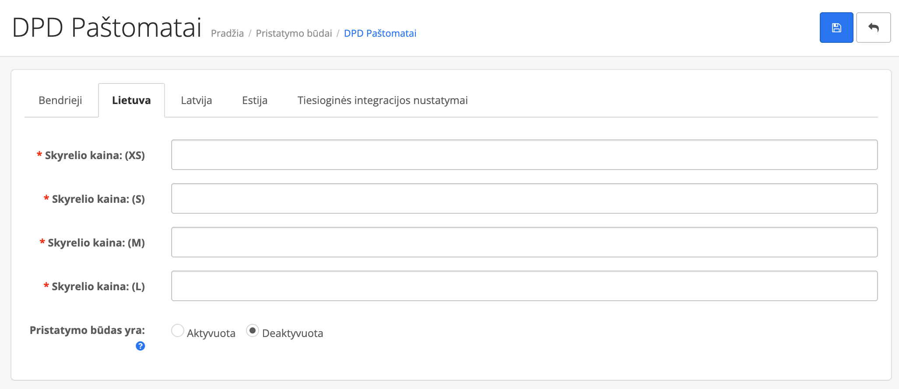
Task: Click the blue save floppy-disk icon
Action: pos(836,28)
